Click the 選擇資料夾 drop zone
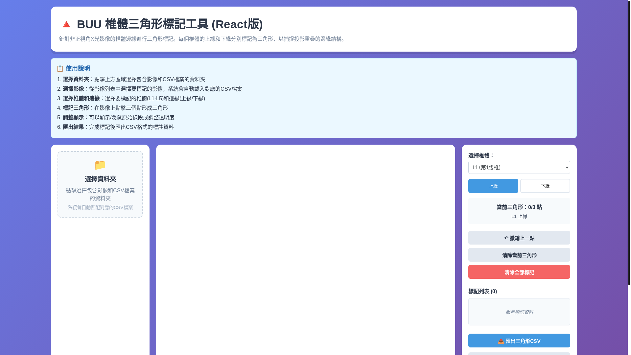 click(100, 184)
